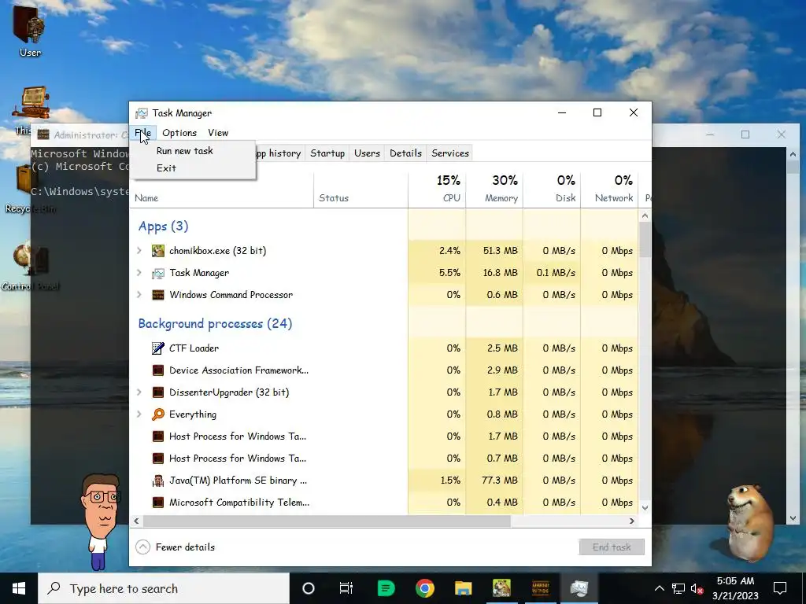The image size is (806, 604).
Task: Switch to Command Prompt taskbar button
Action: tap(540, 588)
